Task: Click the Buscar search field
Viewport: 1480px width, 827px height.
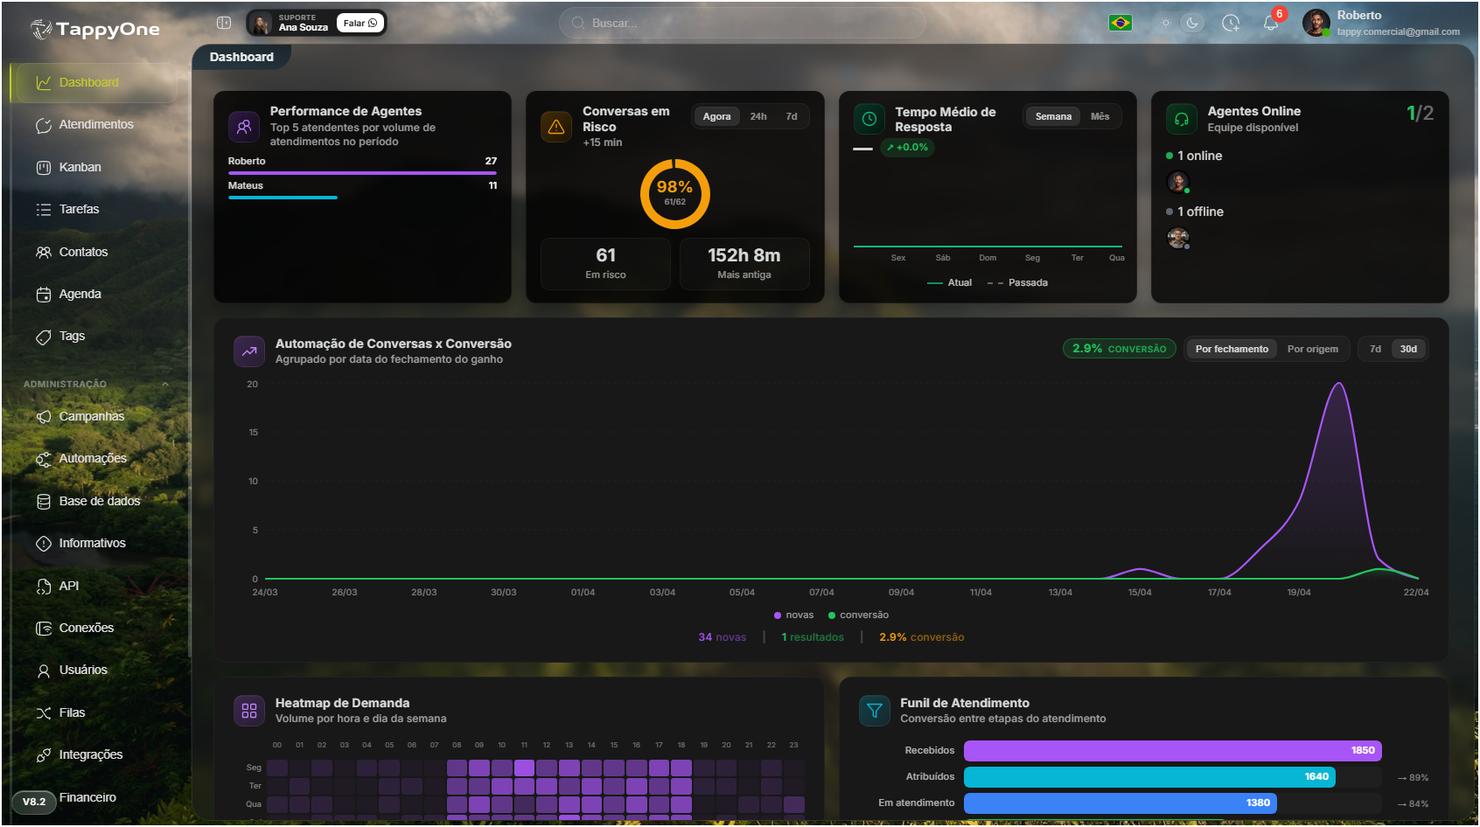Action: tap(742, 23)
